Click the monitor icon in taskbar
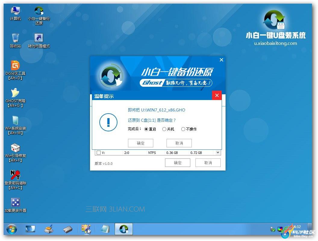This screenshot has width=318, height=241. (x=30, y=229)
